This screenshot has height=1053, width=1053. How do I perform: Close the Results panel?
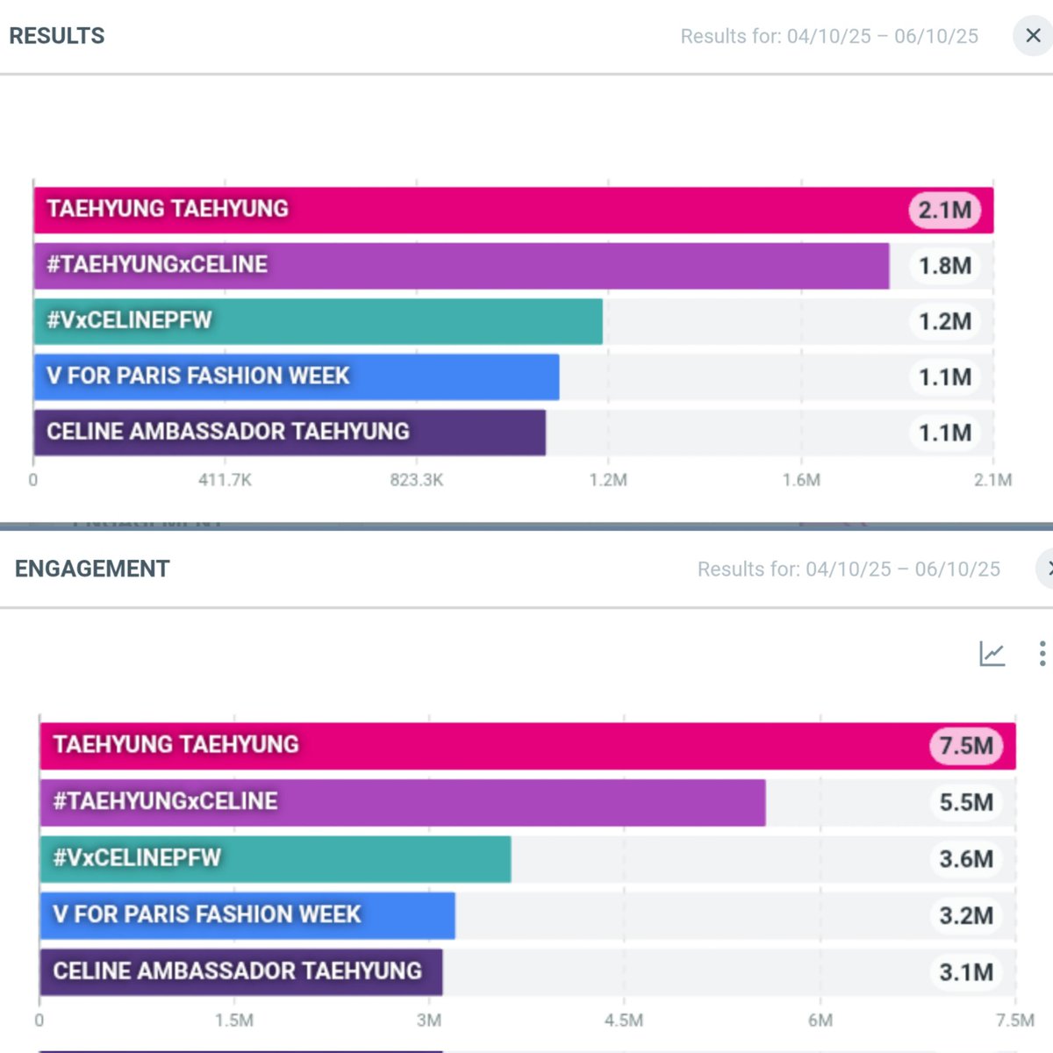(1033, 36)
